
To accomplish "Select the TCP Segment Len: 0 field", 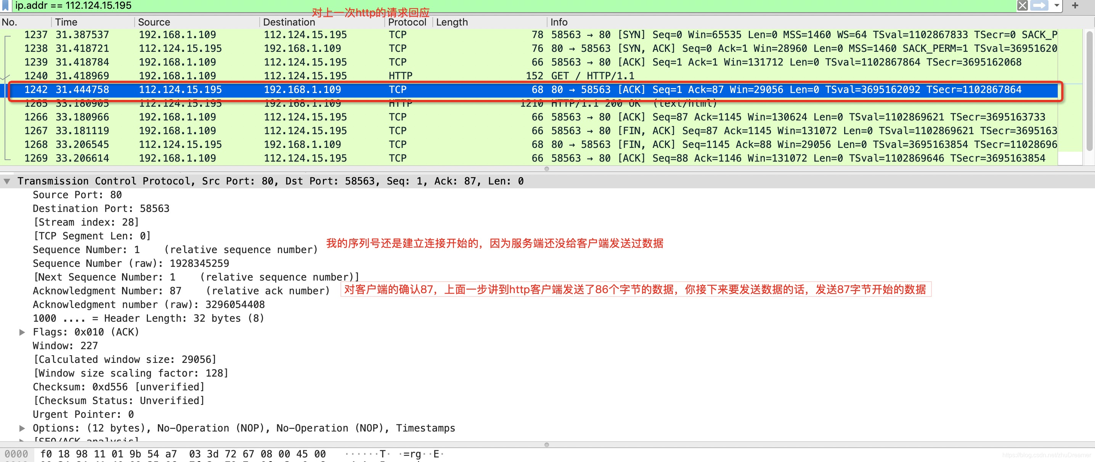I will (x=92, y=236).
